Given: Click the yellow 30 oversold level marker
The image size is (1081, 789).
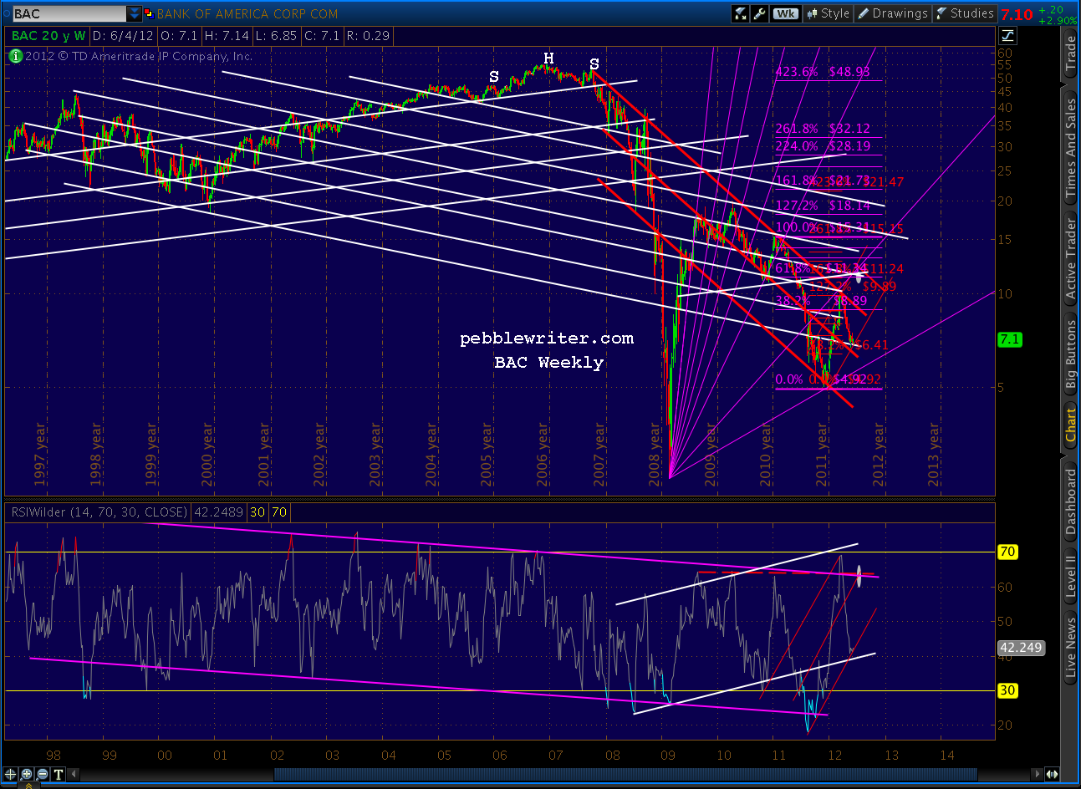Looking at the screenshot, I should tap(1008, 690).
